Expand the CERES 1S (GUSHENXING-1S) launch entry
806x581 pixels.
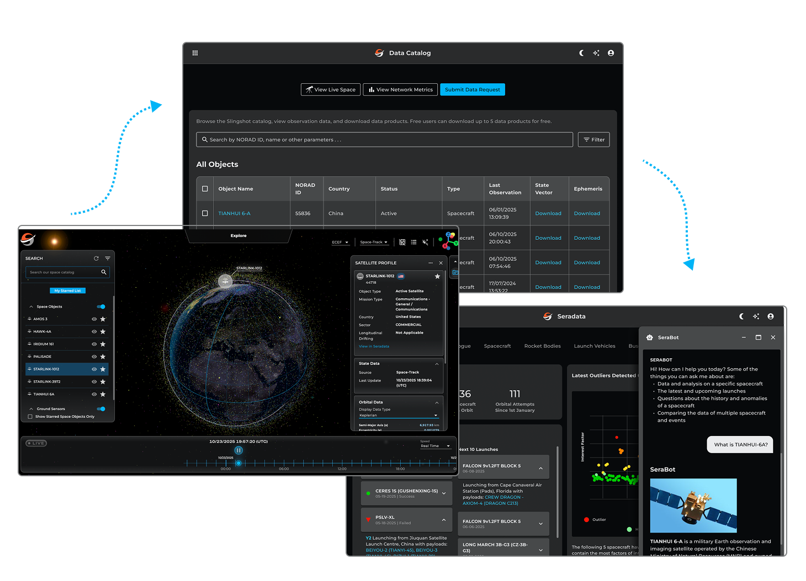click(444, 493)
